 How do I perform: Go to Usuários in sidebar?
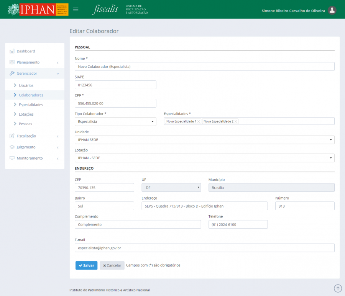[x=26, y=85]
